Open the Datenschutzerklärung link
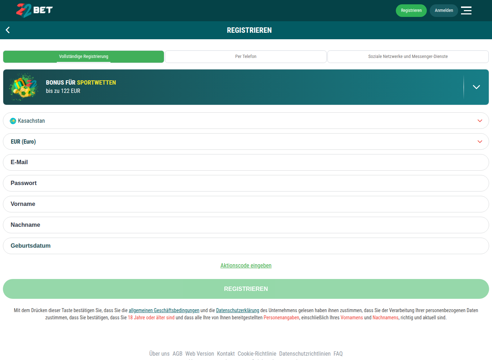 (238, 310)
